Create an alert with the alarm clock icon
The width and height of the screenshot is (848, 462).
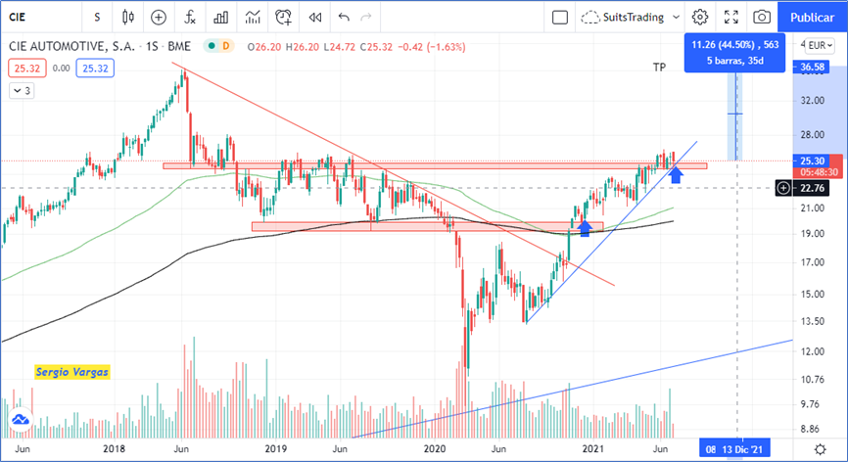[x=284, y=17]
